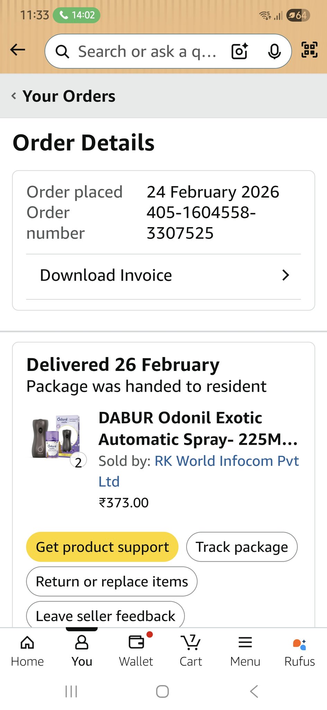Tap the microphone voice search icon

coord(274,51)
